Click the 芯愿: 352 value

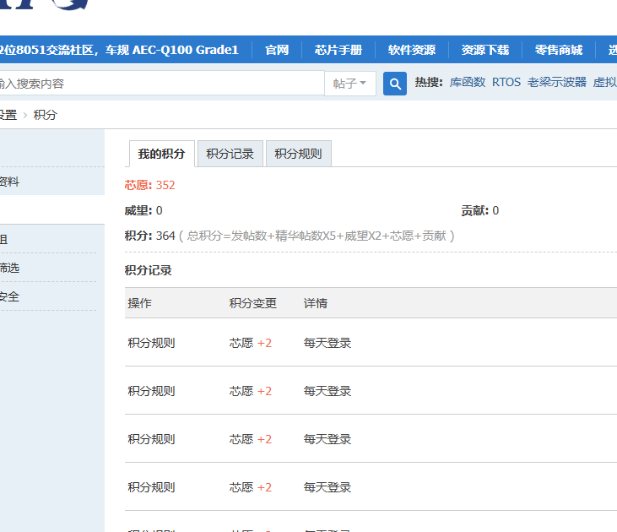150,185
